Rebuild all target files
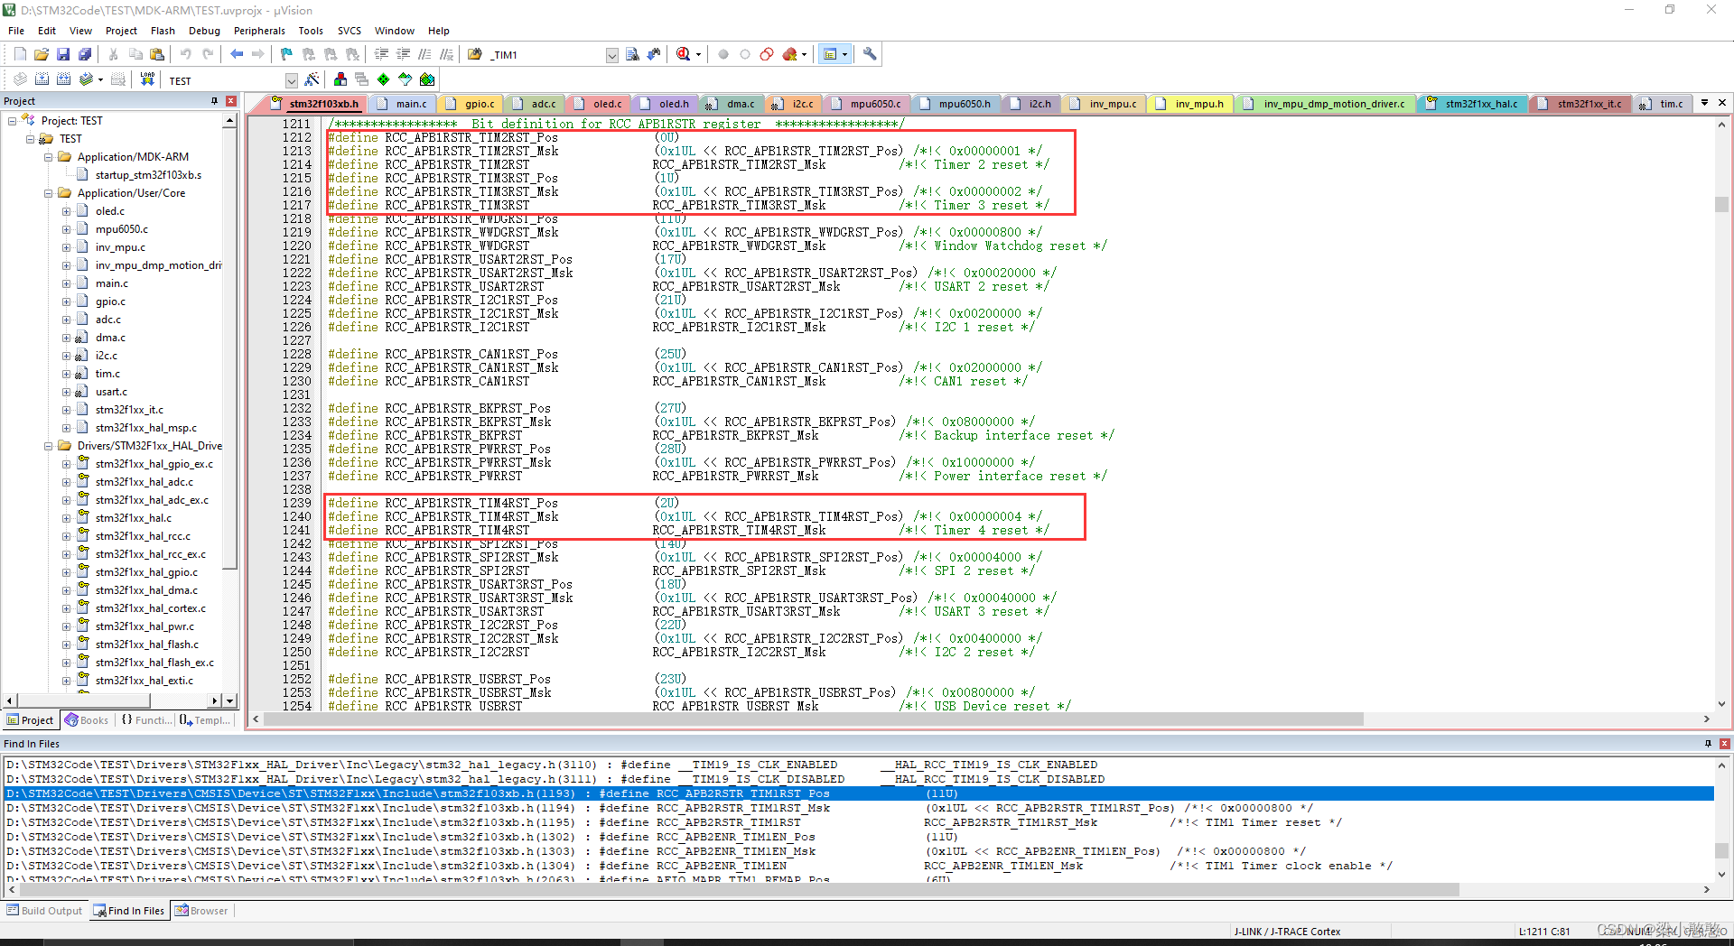The image size is (1734, 946). [x=63, y=79]
